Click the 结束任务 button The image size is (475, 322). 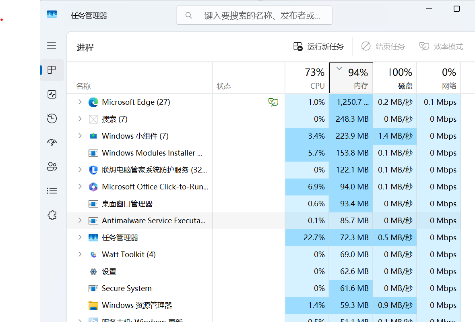pos(383,46)
